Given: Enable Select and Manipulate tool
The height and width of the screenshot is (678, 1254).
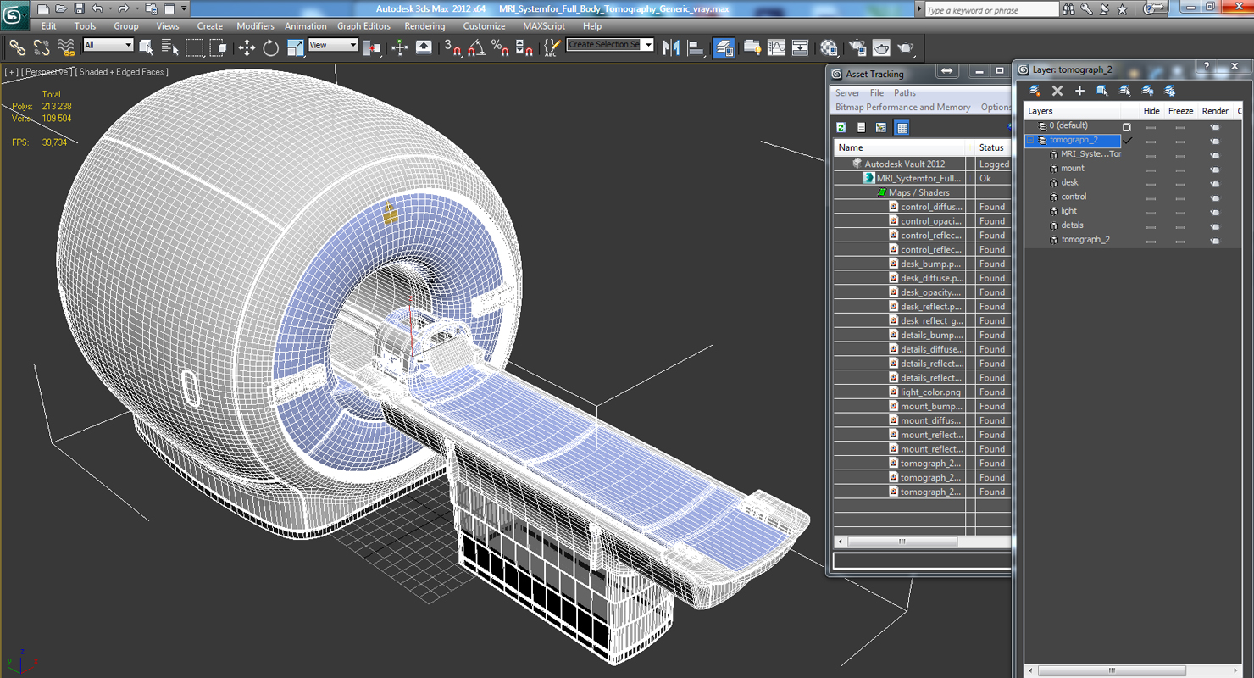Looking at the screenshot, I should tap(400, 47).
